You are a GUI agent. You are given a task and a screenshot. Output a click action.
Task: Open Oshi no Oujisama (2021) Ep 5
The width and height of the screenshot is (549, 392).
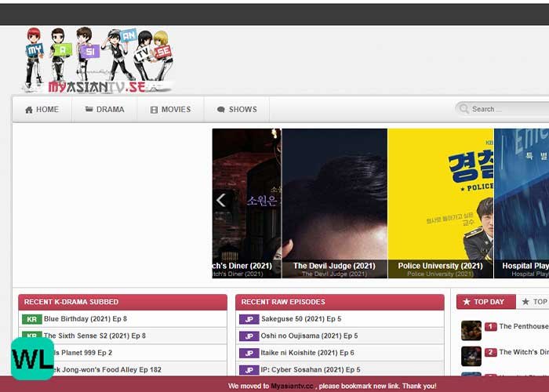point(309,336)
